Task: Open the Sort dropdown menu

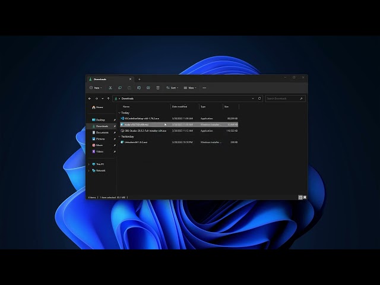Action: click(172, 88)
